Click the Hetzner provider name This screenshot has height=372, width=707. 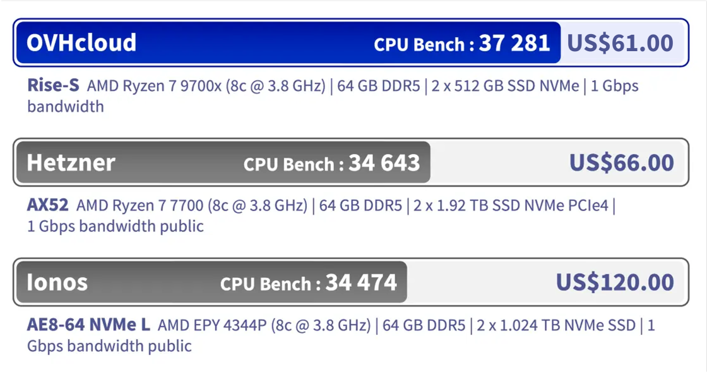71,163
